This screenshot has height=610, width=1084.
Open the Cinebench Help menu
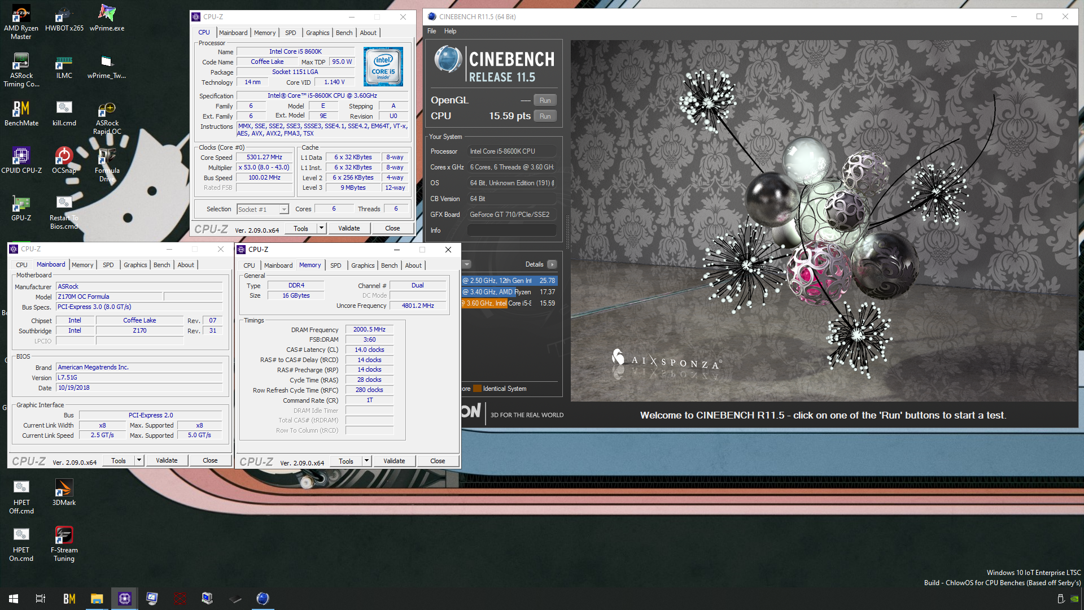click(x=450, y=31)
